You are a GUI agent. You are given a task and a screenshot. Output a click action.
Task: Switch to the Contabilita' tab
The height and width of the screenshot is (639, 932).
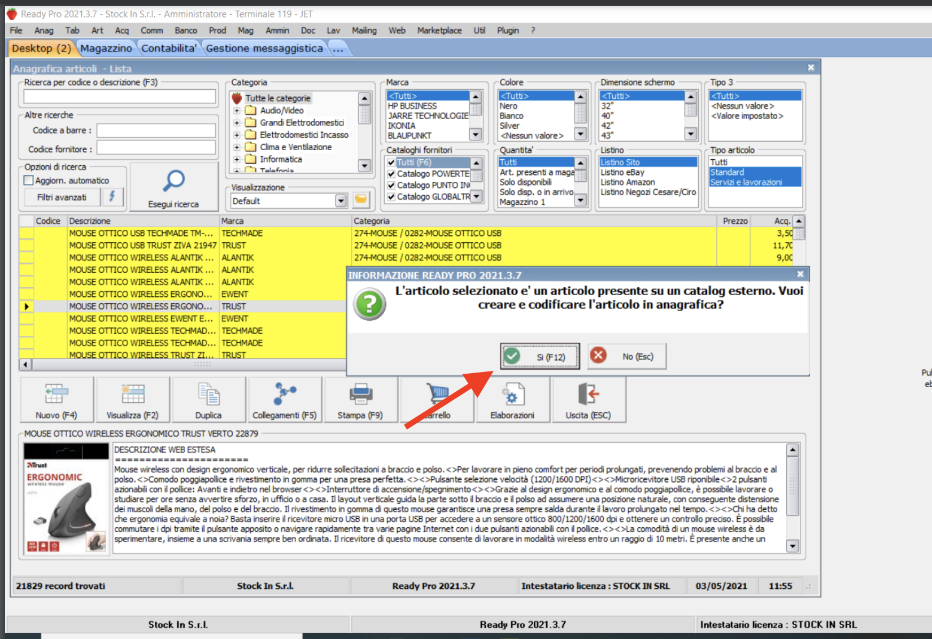(x=169, y=49)
